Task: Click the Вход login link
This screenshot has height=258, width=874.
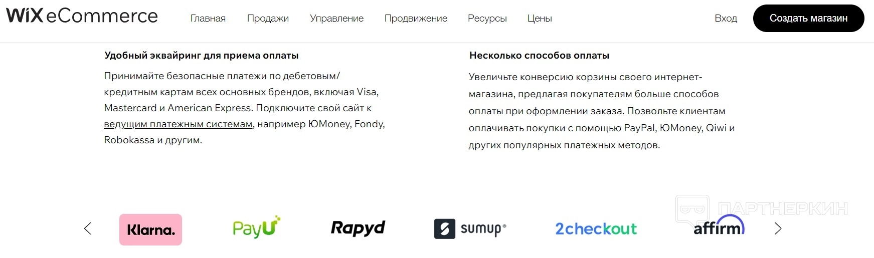Action: 726,19
